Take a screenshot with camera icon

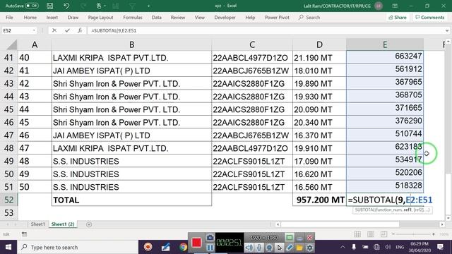point(210,238)
